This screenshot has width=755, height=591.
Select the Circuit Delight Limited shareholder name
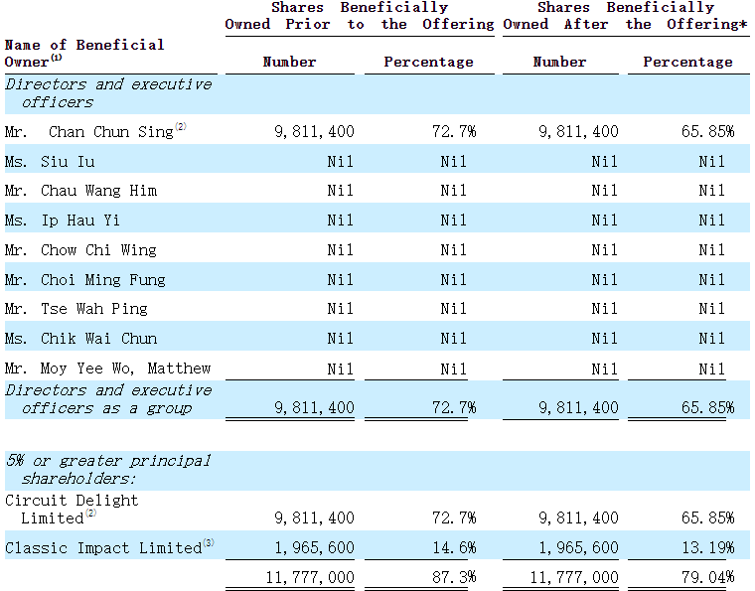click(x=72, y=509)
